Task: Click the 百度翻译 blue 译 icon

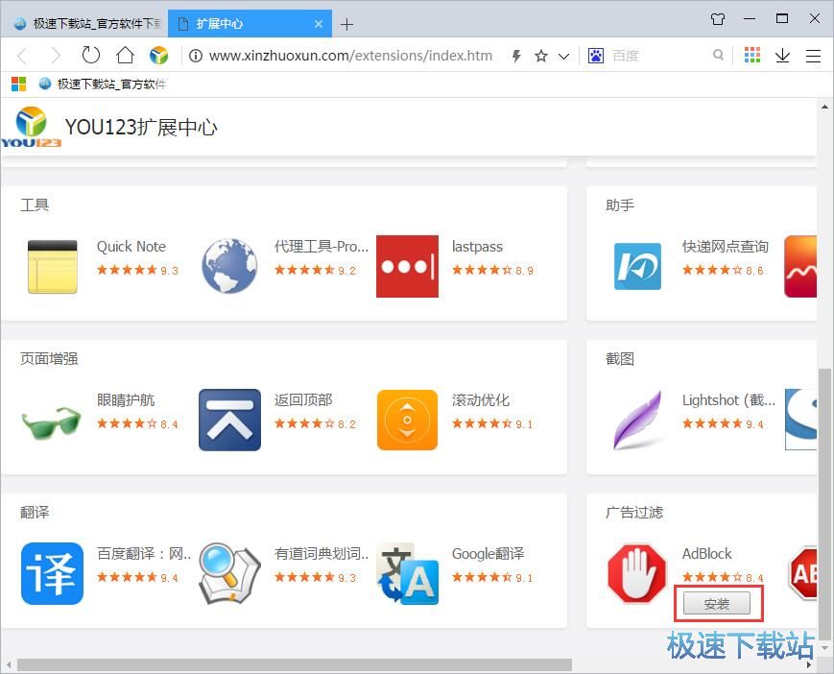Action: (x=52, y=573)
